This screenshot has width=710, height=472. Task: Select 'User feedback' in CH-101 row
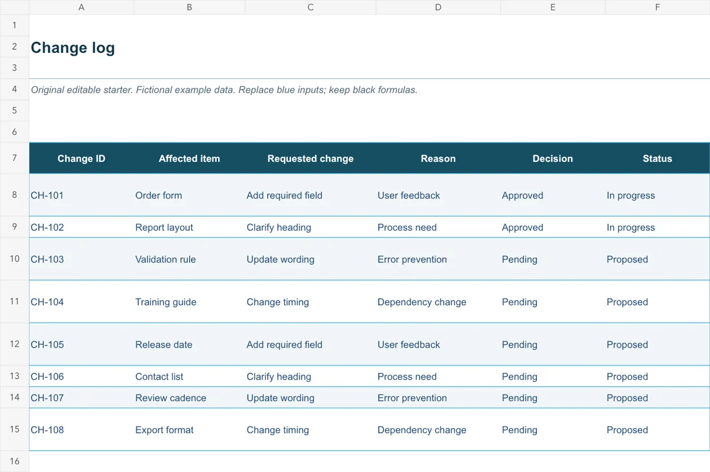coord(438,195)
